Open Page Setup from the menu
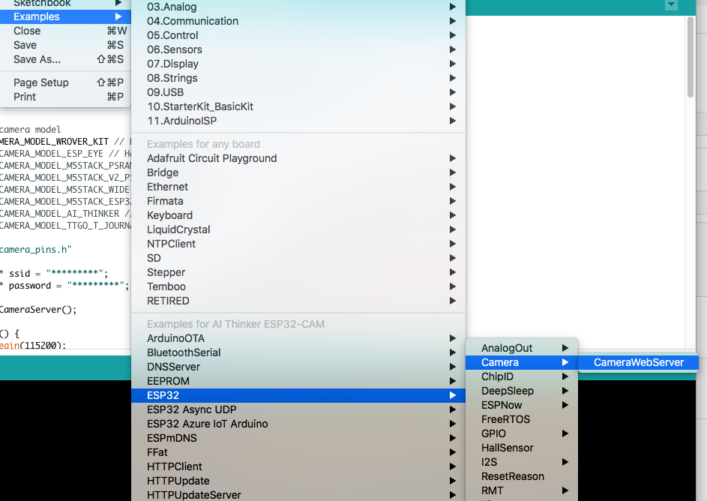This screenshot has height=501, width=707. [x=65, y=82]
